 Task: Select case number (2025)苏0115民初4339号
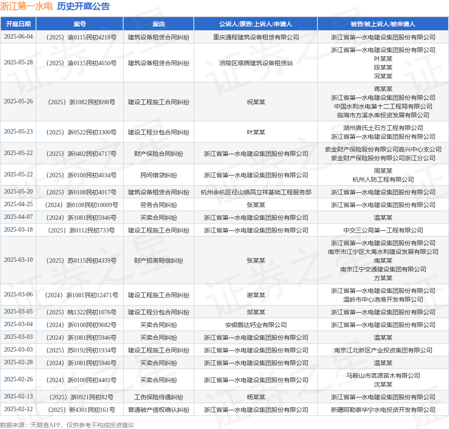[81, 260]
